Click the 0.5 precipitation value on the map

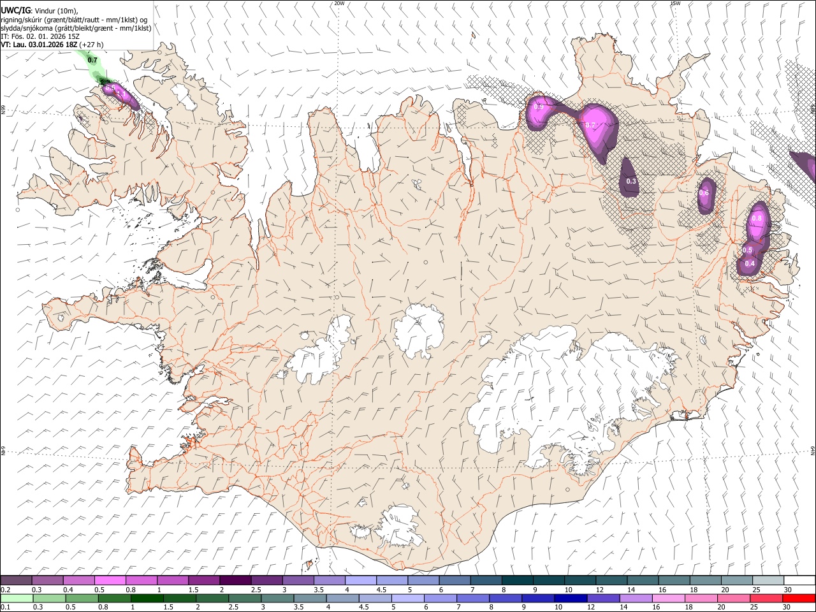pos(747,250)
